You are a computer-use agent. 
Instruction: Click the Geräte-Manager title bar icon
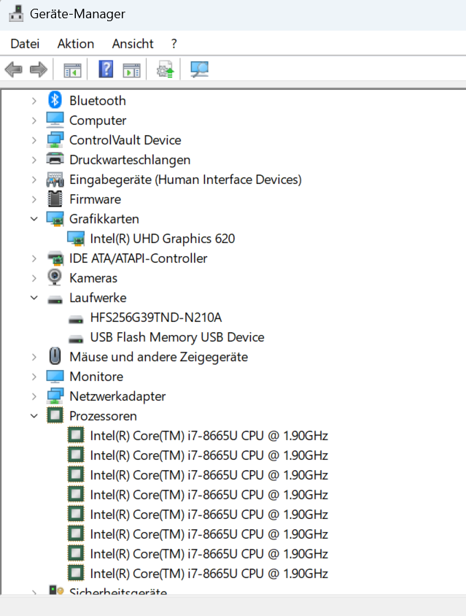click(16, 14)
